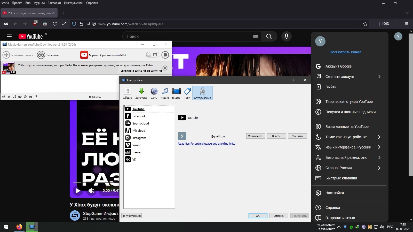Viewport: 413px width, 232px height.
Task: Open the Read tips for optimal usage link
Action: [x=206, y=144]
